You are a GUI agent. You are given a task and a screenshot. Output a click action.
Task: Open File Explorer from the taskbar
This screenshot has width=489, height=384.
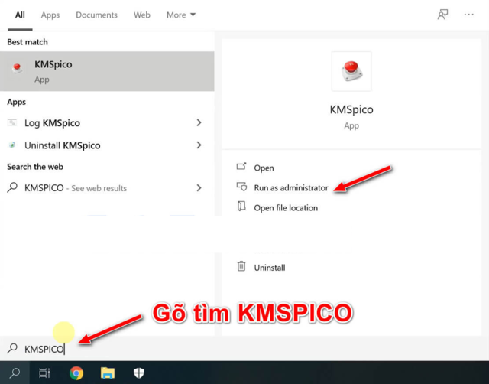[x=108, y=373]
